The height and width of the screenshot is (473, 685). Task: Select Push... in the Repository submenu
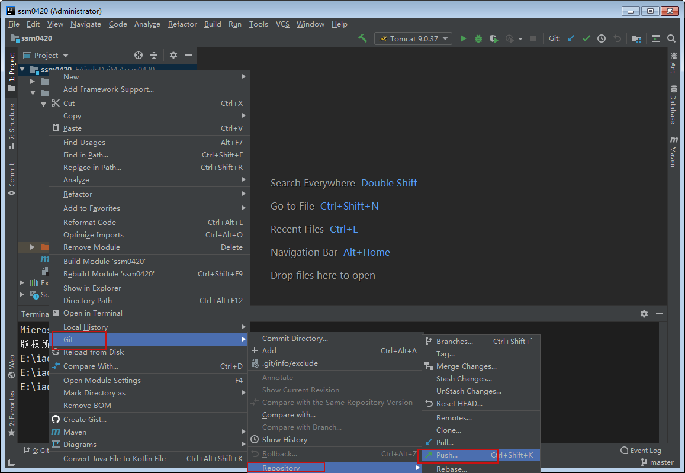click(481, 455)
